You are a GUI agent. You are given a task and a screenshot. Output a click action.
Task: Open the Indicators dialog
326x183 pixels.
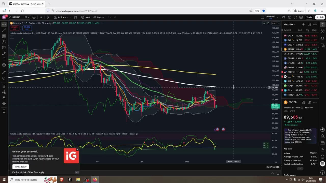(x=61, y=17)
